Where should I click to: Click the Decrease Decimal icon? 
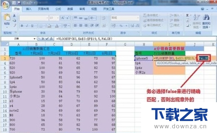pos(137,26)
